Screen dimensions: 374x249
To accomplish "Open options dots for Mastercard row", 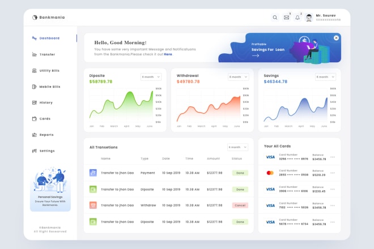I will 333,173.
